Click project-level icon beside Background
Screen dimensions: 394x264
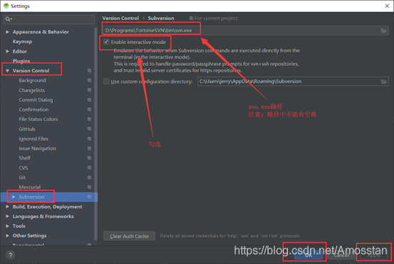click(x=89, y=80)
